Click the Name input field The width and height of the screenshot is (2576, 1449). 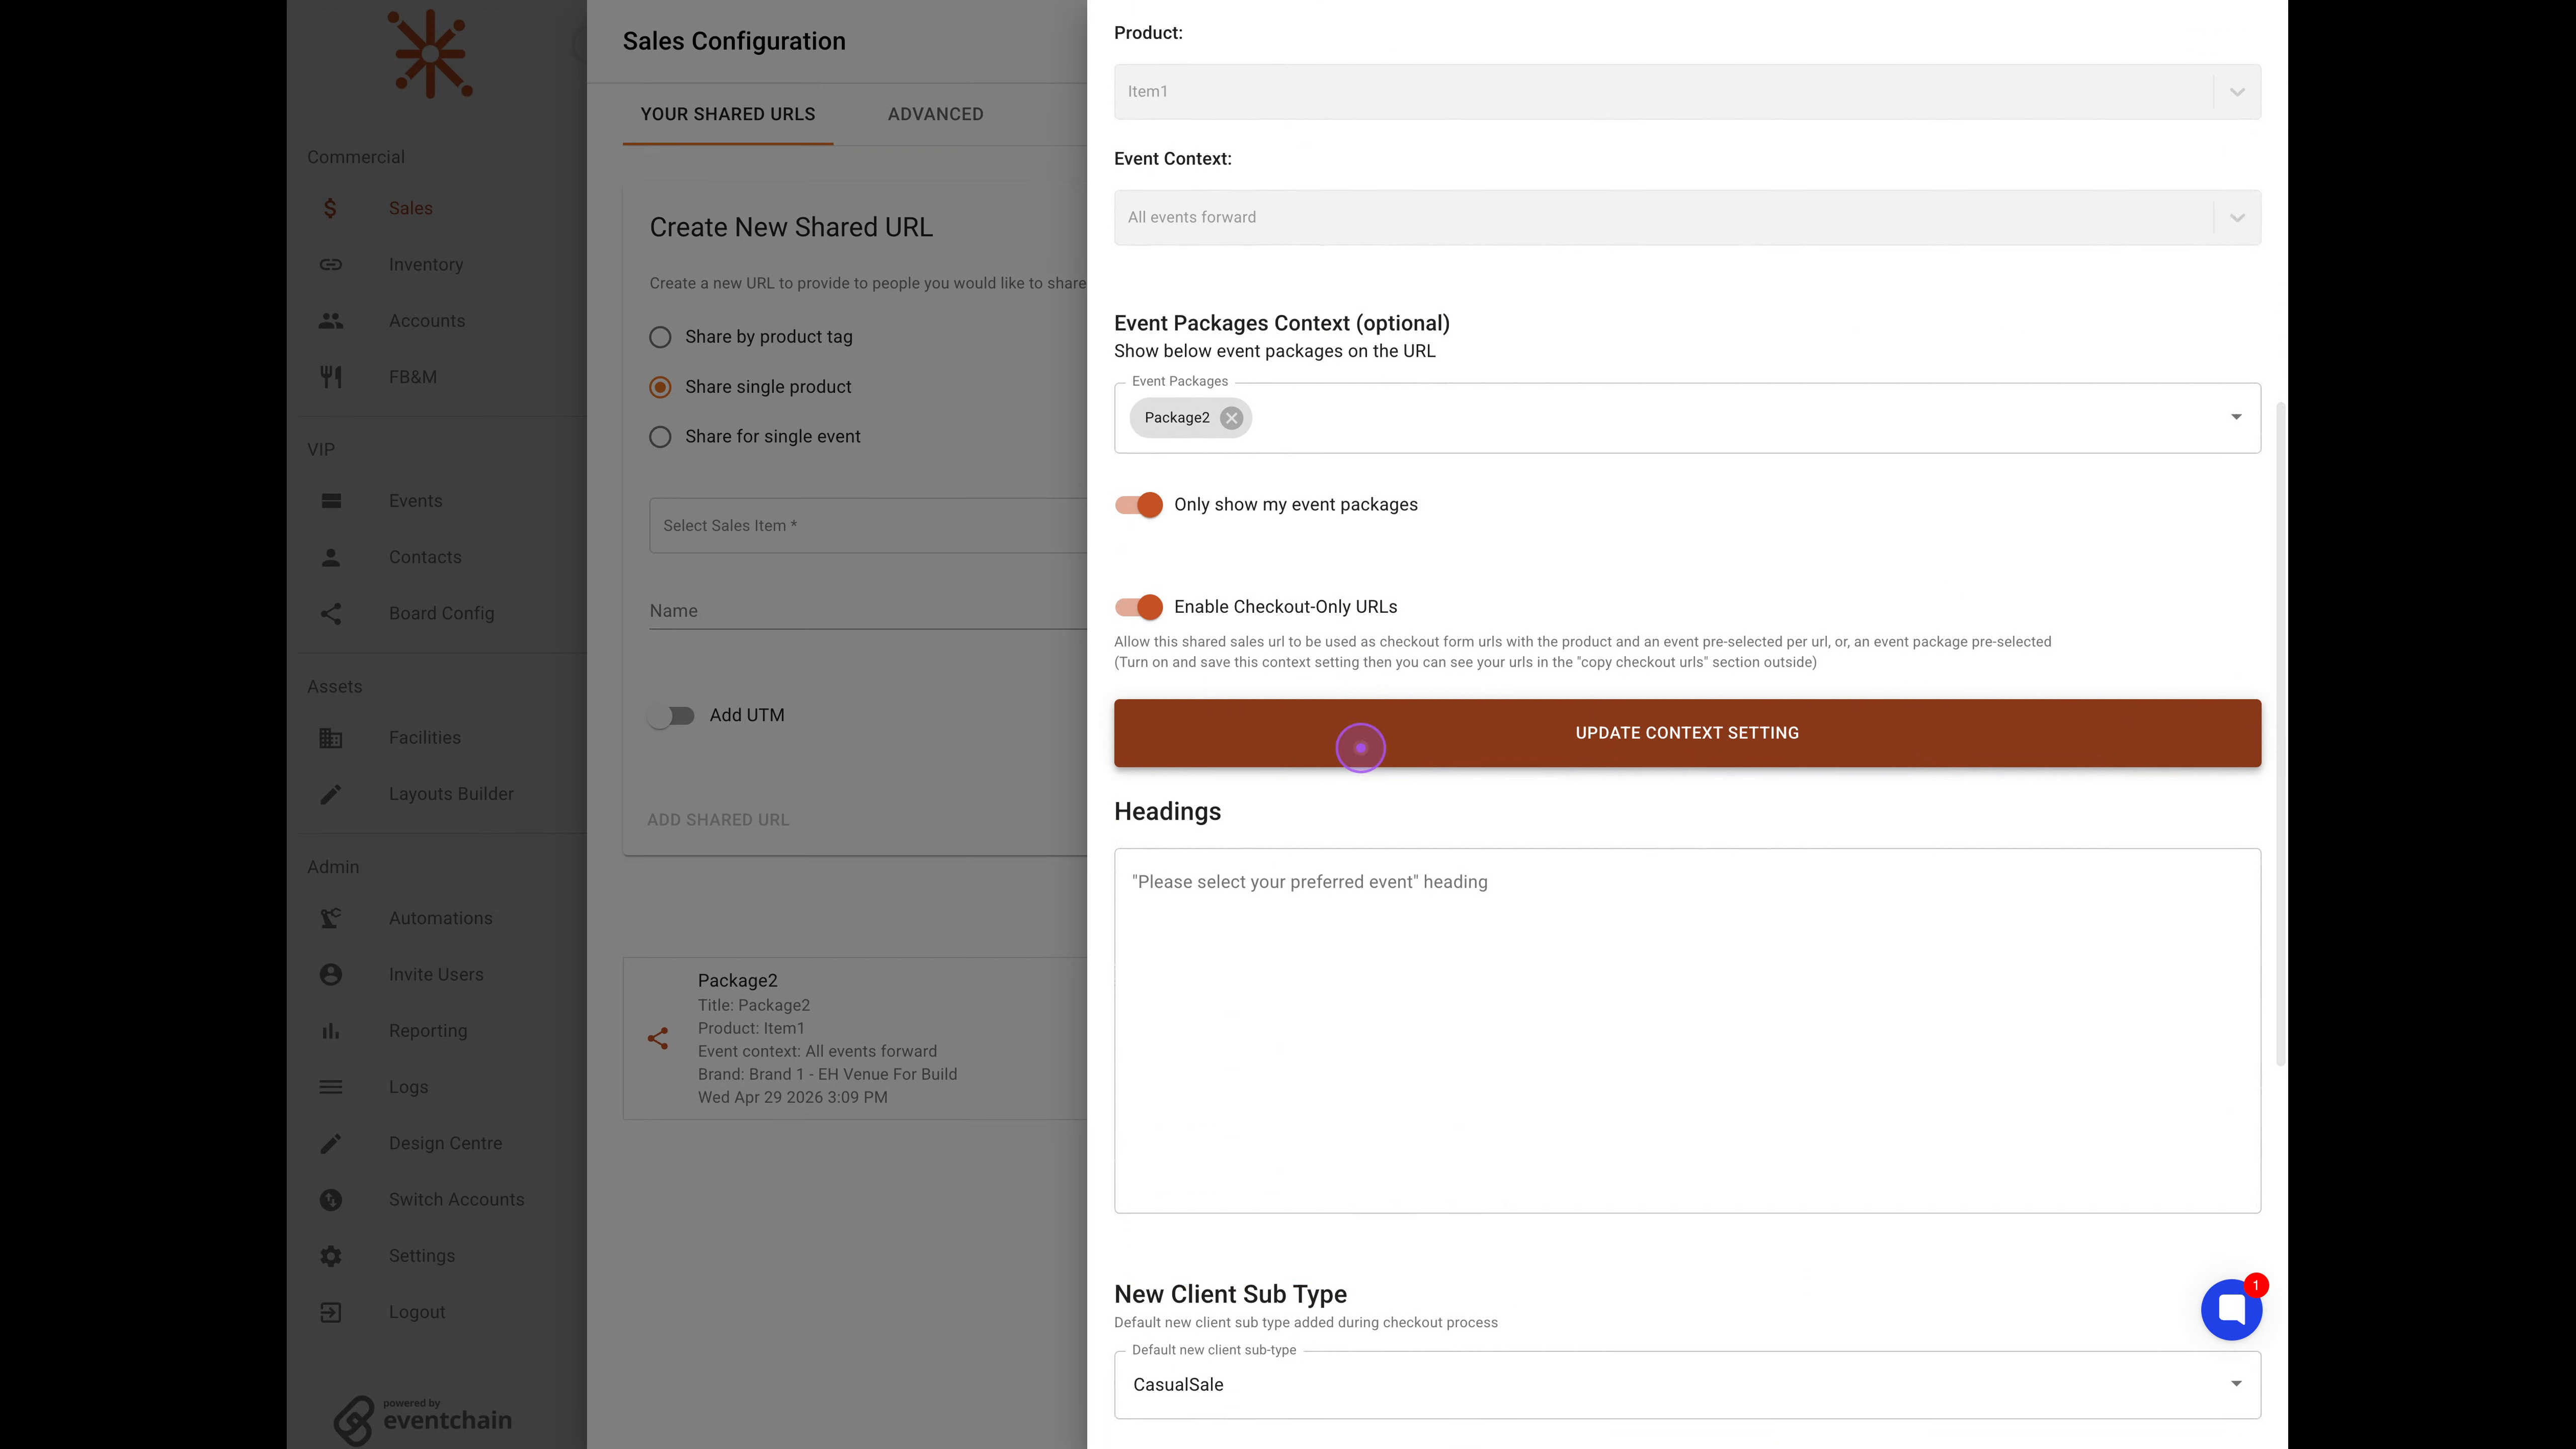point(868,611)
